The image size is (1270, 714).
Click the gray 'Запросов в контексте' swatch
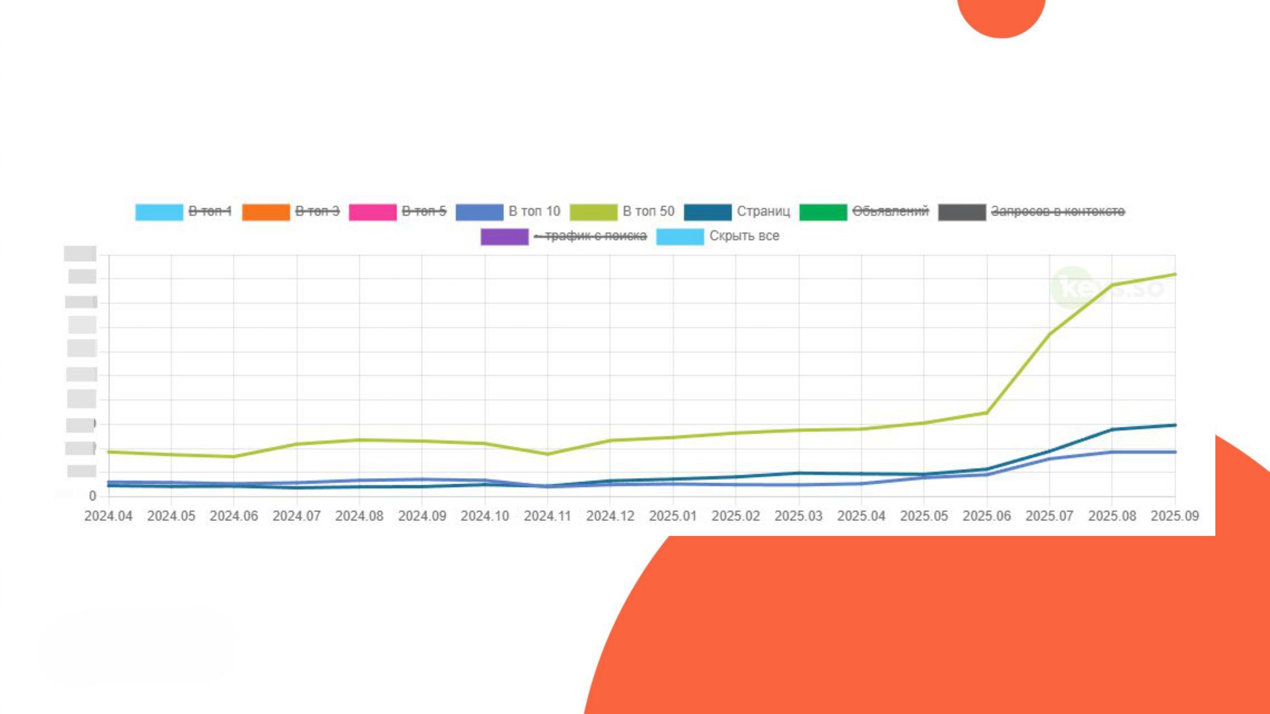(x=962, y=212)
